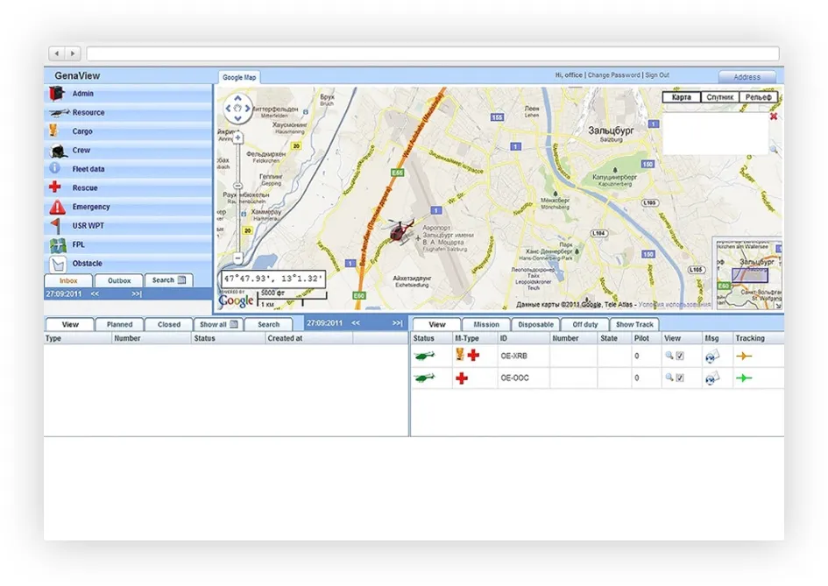
Task: Switch to the Off duty tab
Action: [585, 324]
